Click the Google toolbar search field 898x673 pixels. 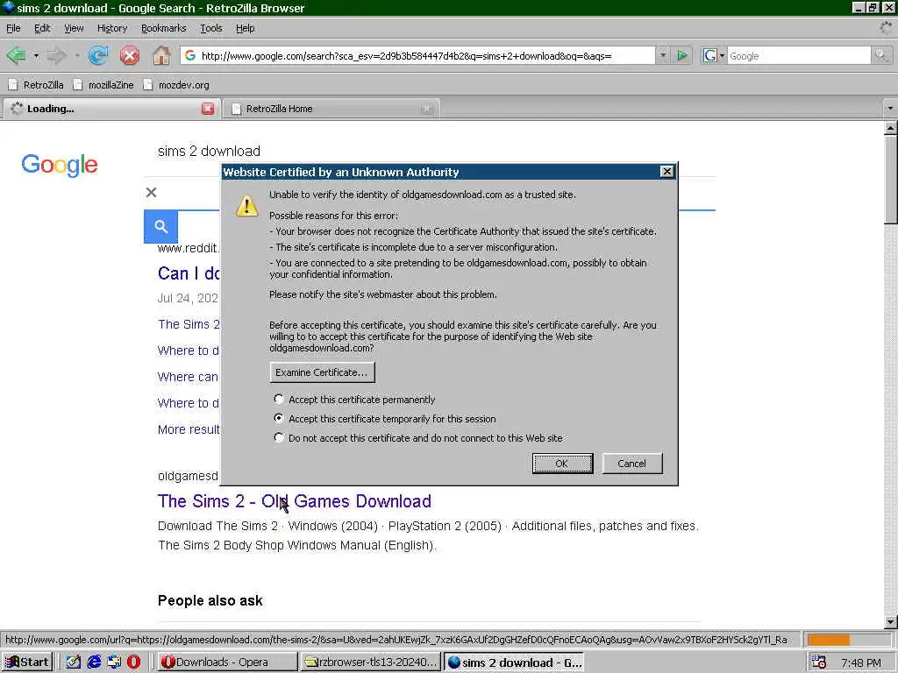(798, 55)
